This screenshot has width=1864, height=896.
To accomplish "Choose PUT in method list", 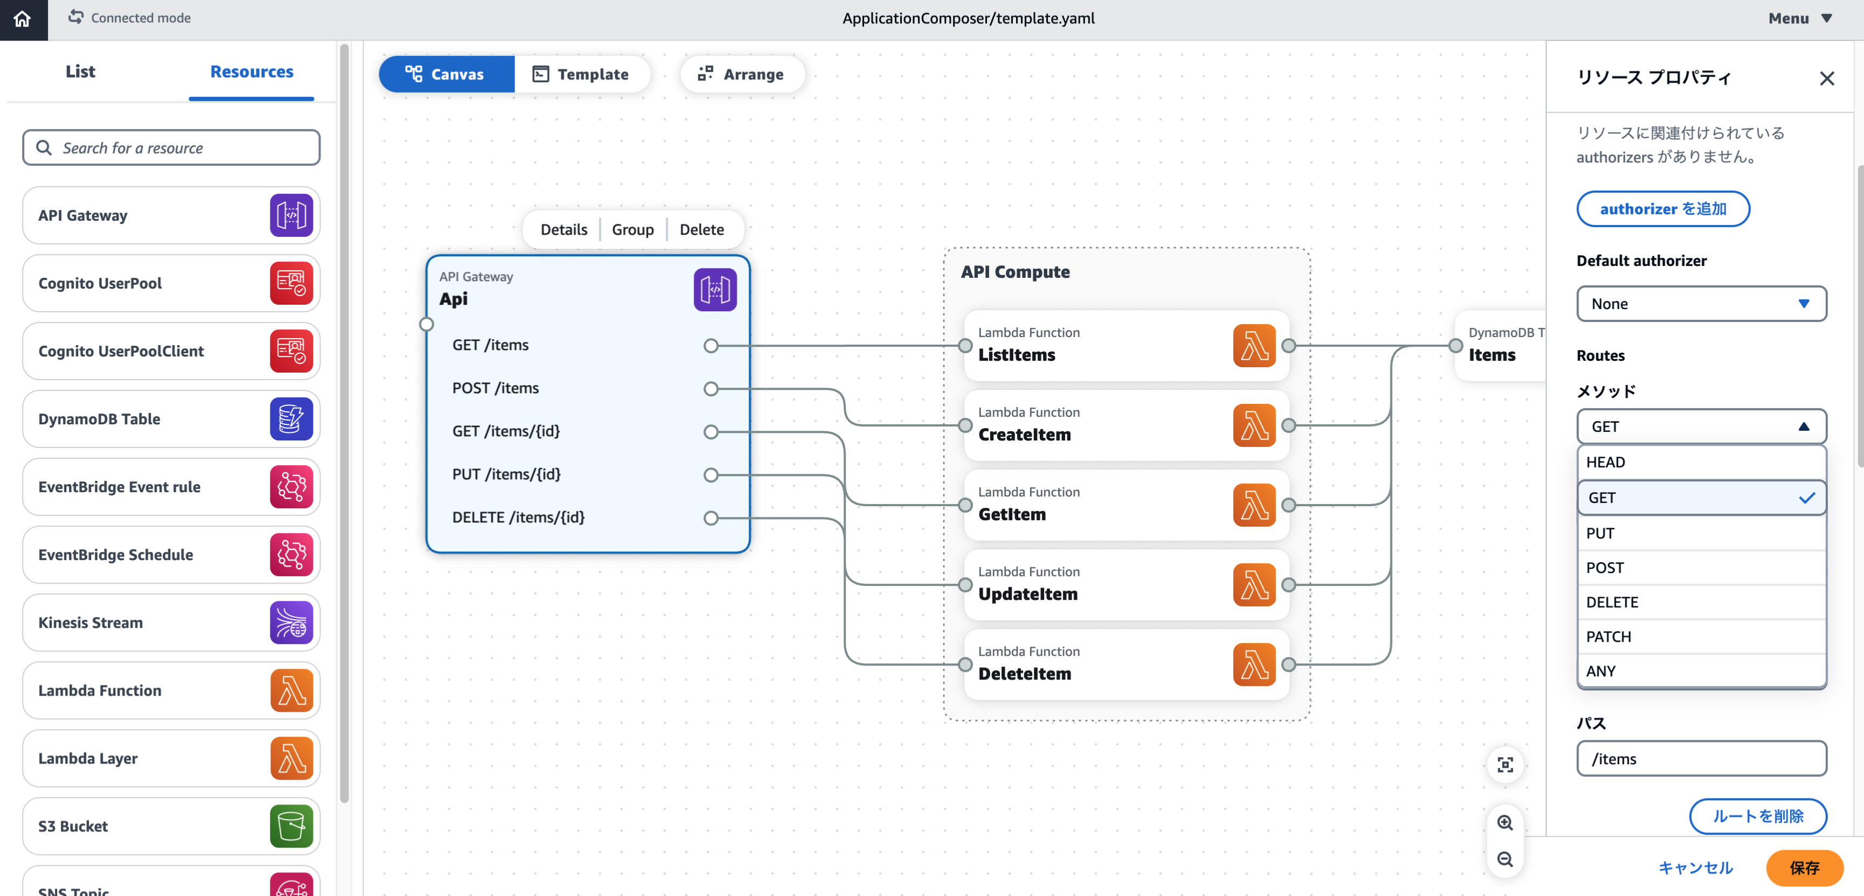I will [1701, 533].
